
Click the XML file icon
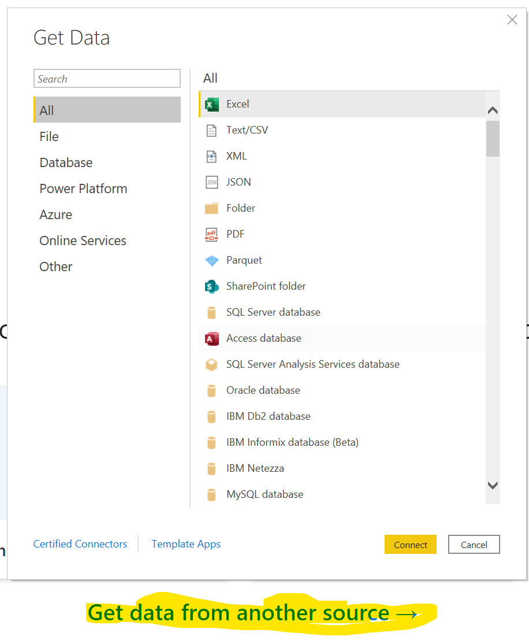(212, 156)
